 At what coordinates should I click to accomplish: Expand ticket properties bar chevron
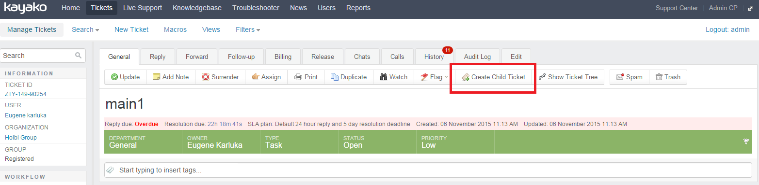(746, 142)
